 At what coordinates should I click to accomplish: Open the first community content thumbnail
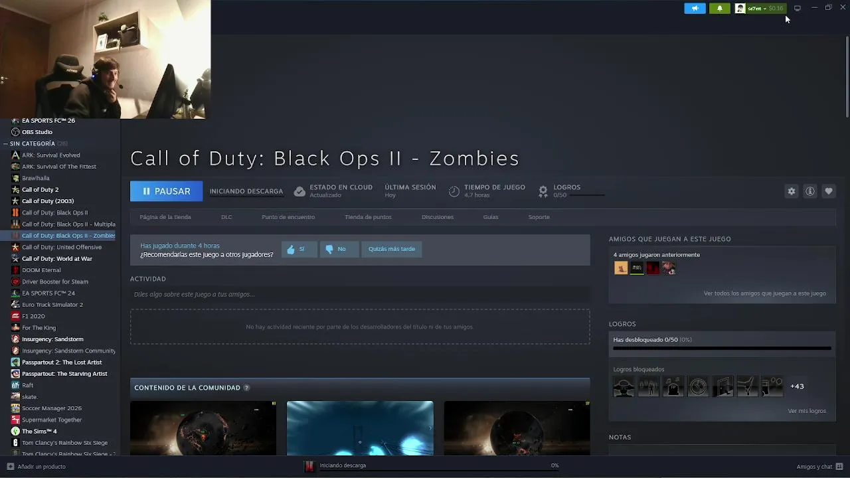click(x=203, y=428)
